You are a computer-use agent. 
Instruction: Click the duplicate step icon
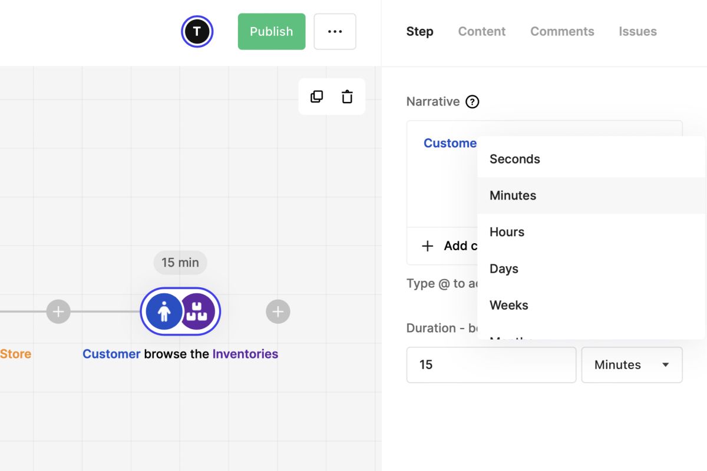click(x=317, y=97)
